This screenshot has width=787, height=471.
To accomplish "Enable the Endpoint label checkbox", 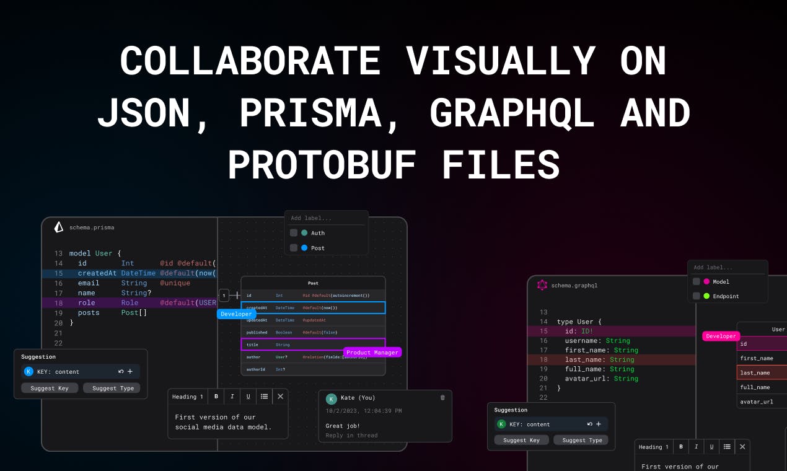I will click(697, 296).
